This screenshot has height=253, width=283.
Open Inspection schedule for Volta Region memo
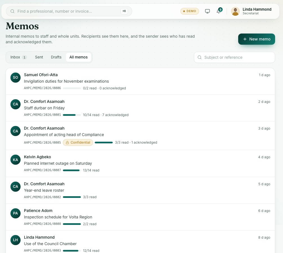[x=140, y=217]
